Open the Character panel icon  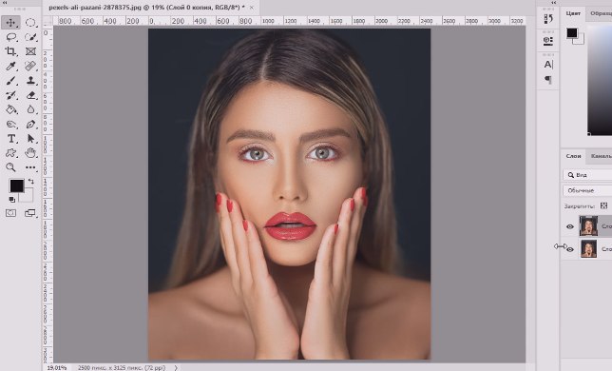tap(548, 65)
